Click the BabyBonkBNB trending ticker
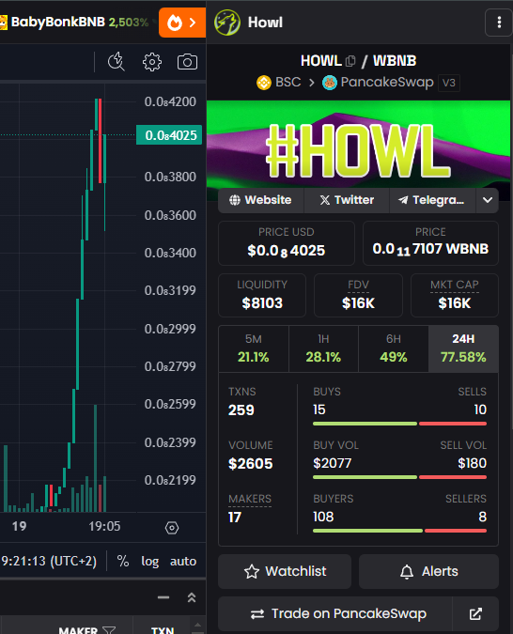Viewport: 513px width, 634px height. pos(75,23)
